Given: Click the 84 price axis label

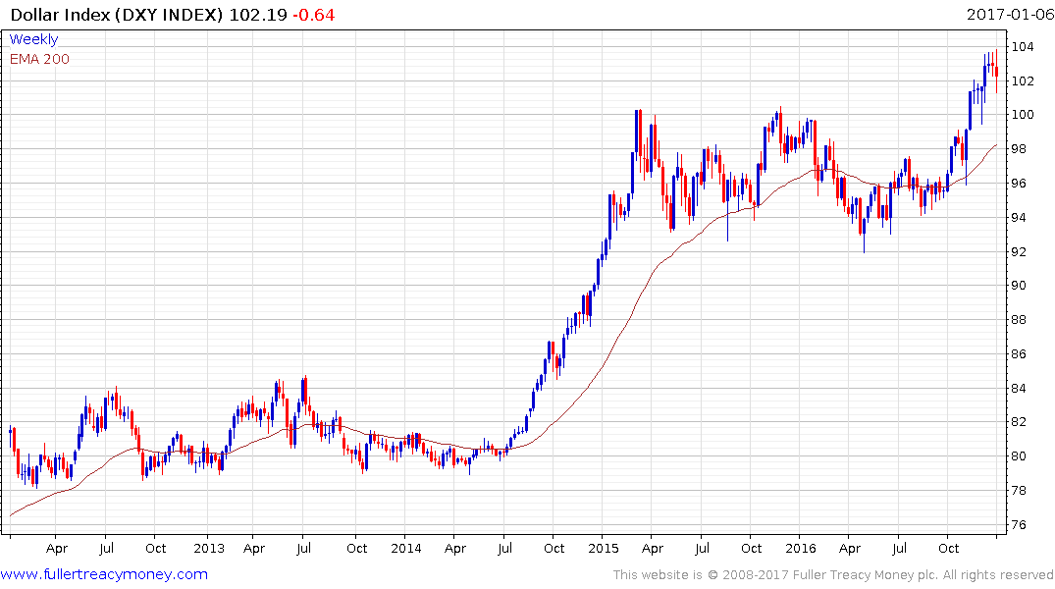Looking at the screenshot, I should (1019, 389).
